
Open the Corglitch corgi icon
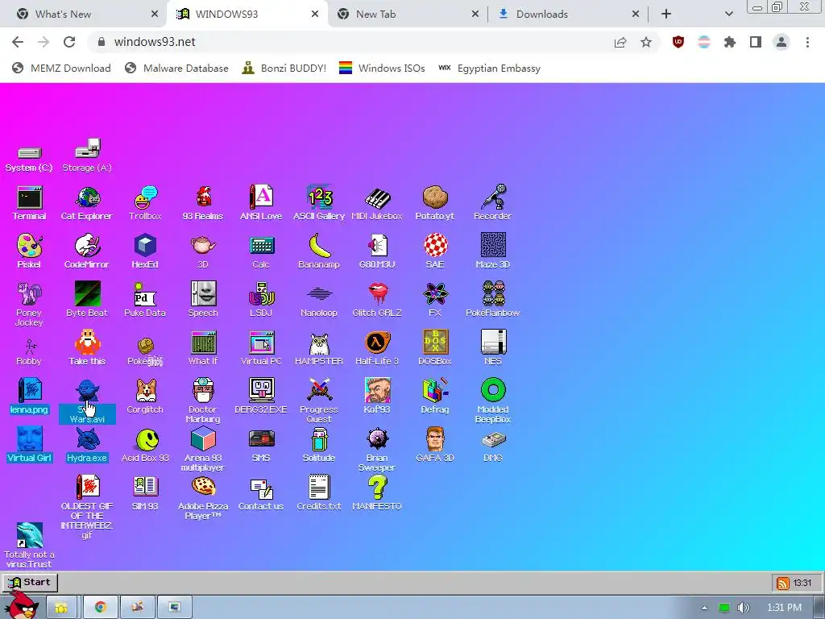tap(145, 397)
